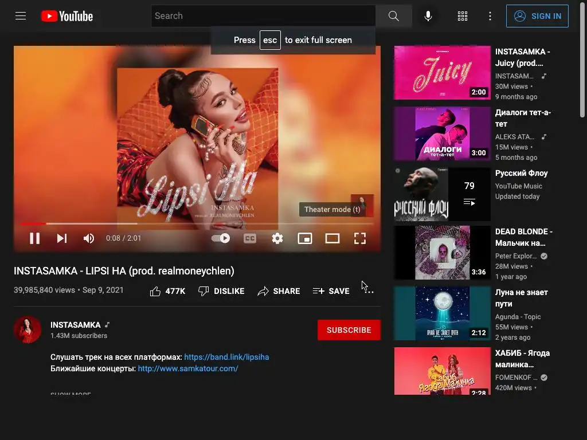
Task: Seek on the video progress bar
Action: (x=197, y=224)
